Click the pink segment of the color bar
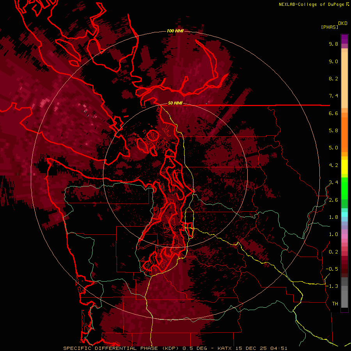The image size is (351, 351). (344, 236)
